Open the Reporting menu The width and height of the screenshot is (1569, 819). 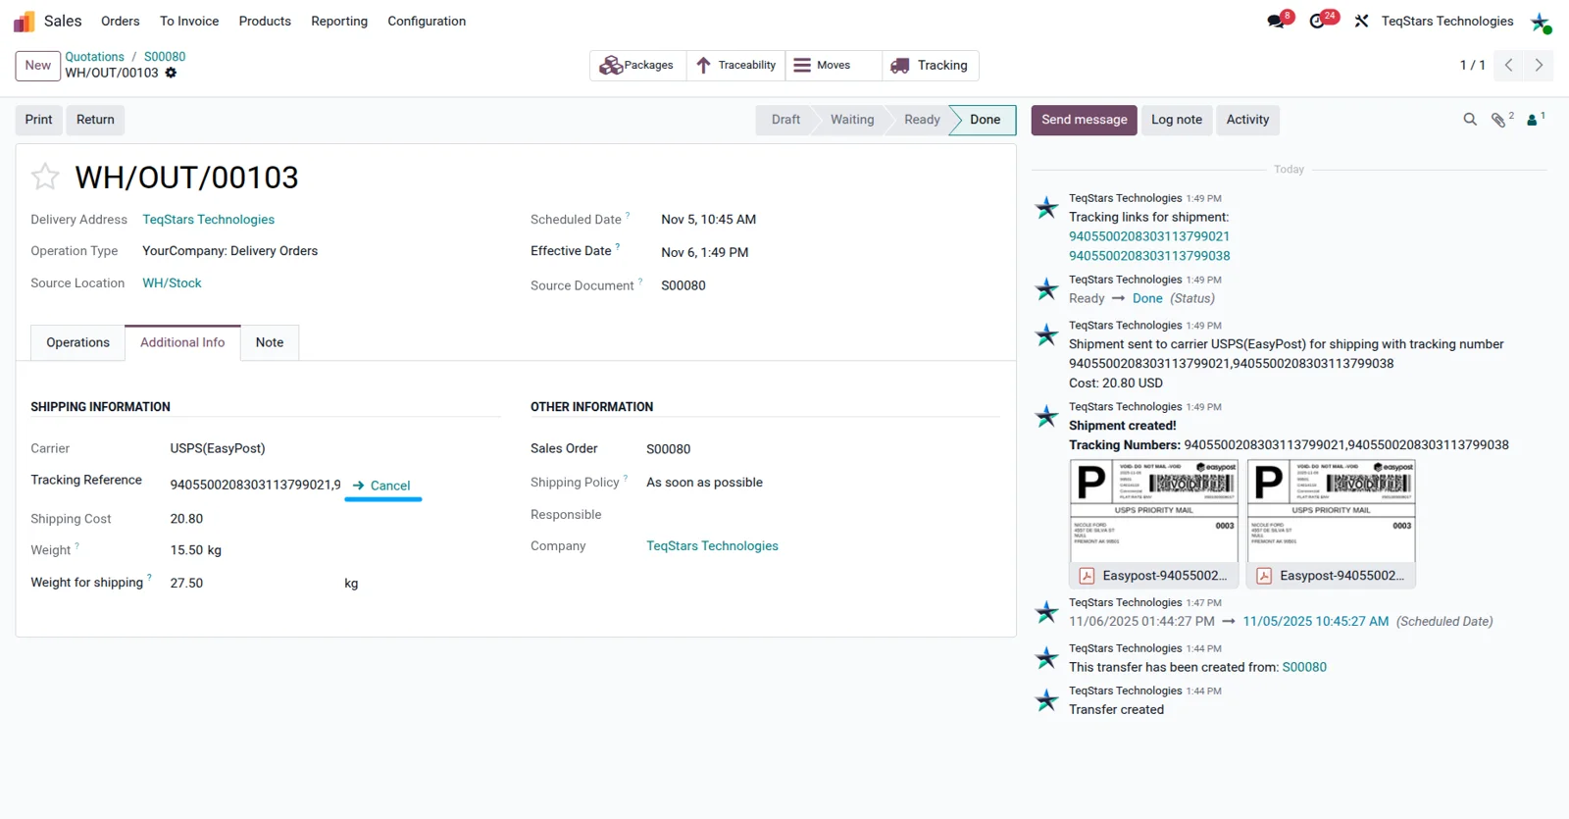[339, 21]
